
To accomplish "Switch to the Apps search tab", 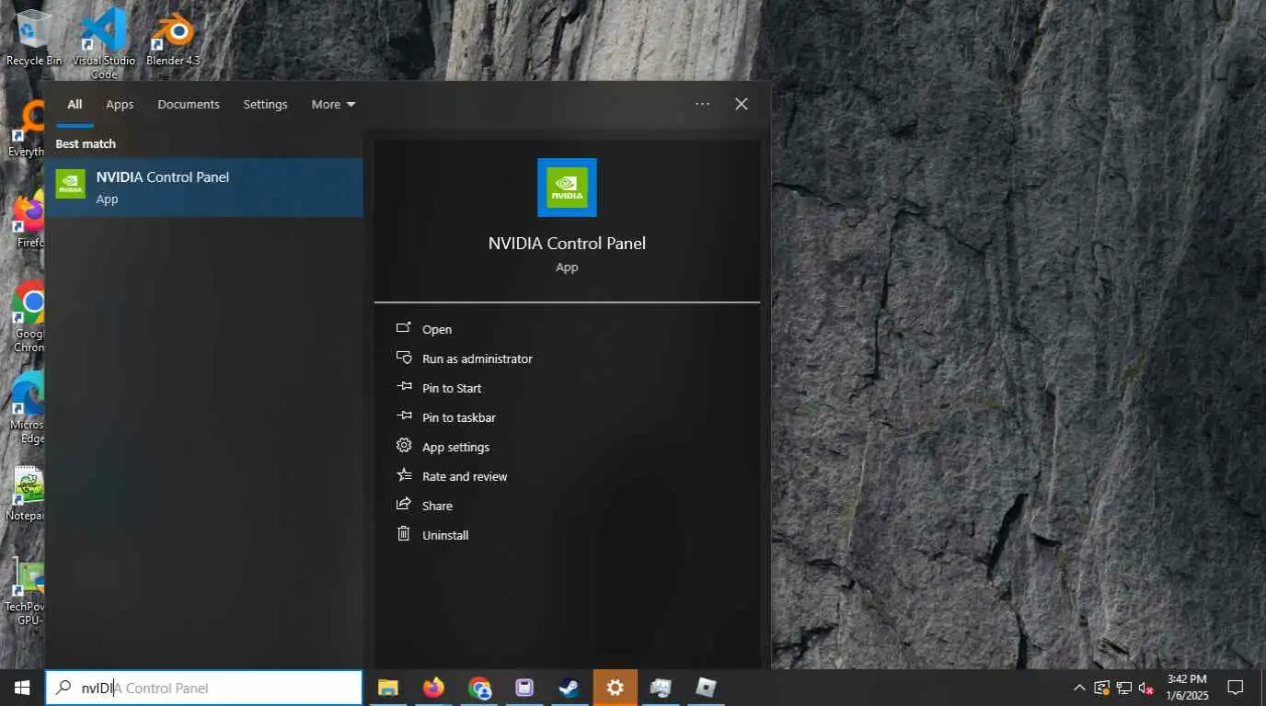I will (120, 105).
